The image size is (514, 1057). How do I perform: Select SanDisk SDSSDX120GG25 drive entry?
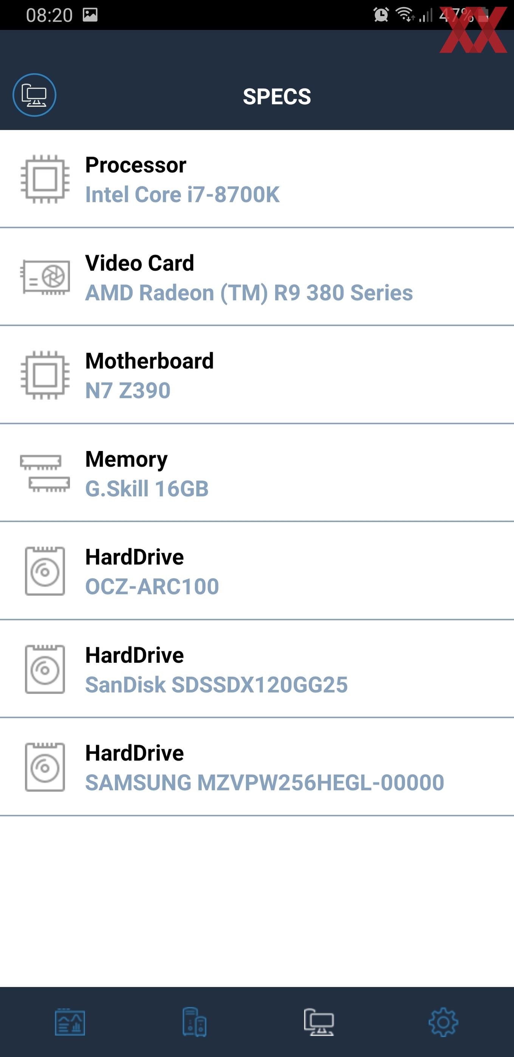[x=257, y=669]
